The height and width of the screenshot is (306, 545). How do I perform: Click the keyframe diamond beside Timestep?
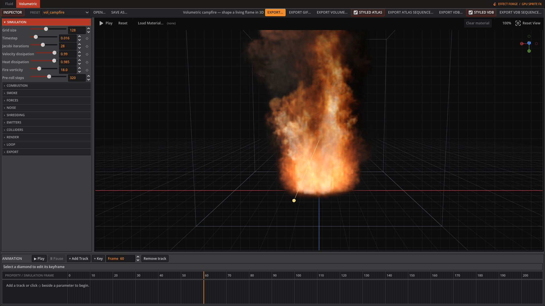tap(87, 38)
